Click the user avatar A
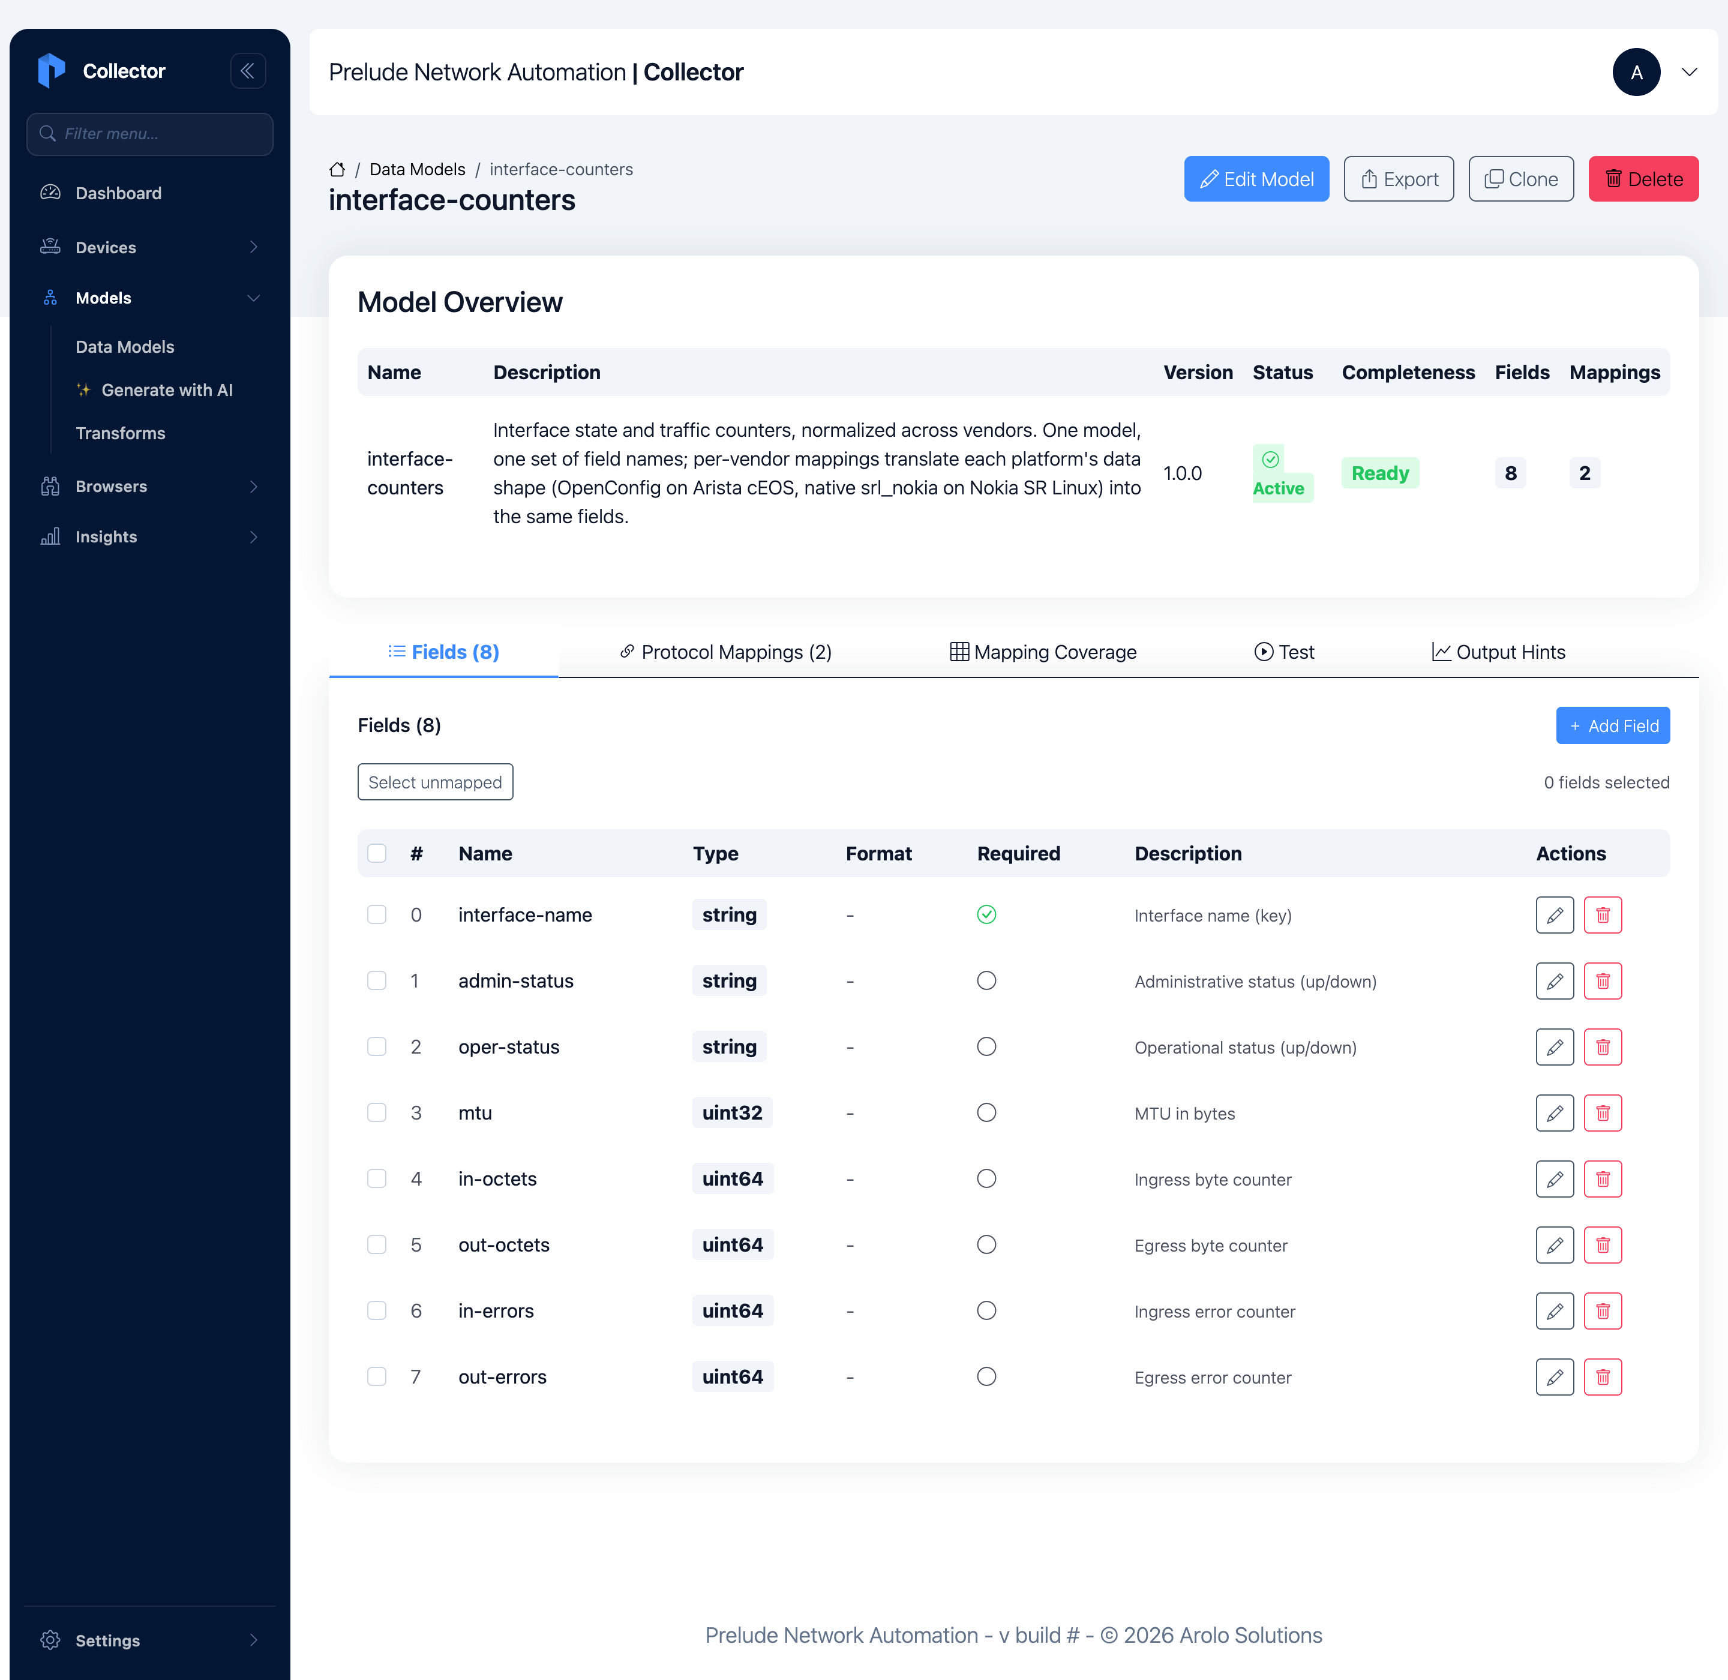Screen dimensions: 1728x1680 click(1636, 73)
